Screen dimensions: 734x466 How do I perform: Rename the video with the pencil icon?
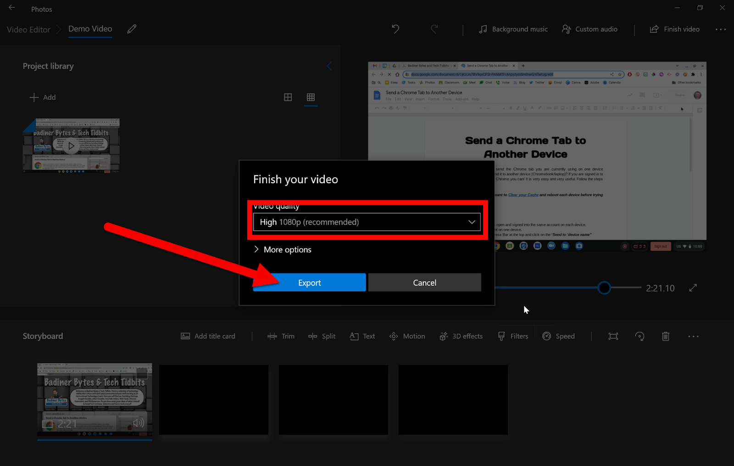[132, 29]
